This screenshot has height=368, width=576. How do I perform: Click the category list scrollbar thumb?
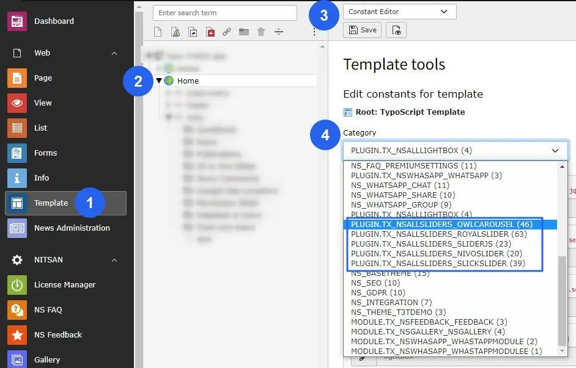point(562,300)
